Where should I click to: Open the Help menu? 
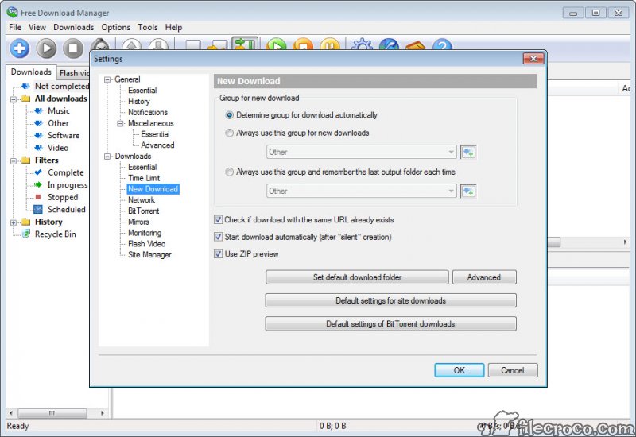(x=173, y=27)
